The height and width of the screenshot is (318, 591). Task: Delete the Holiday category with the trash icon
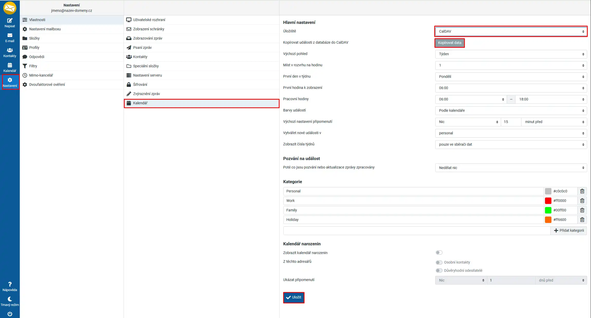pos(582,220)
